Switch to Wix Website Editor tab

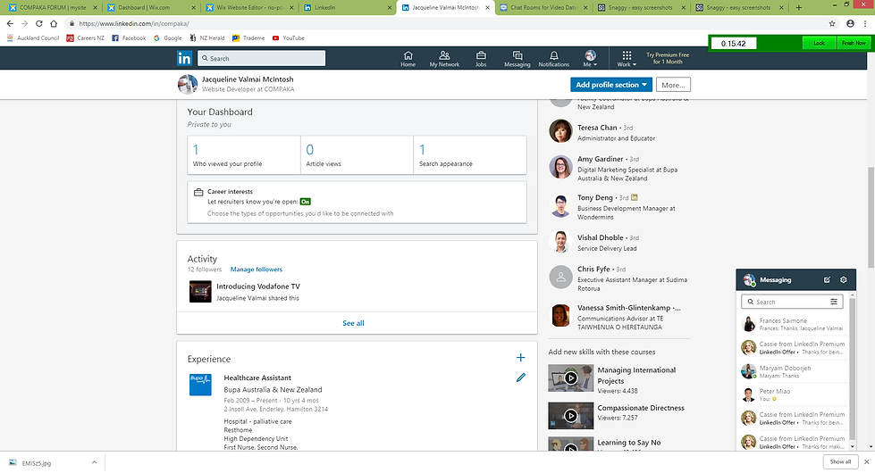[250, 7]
